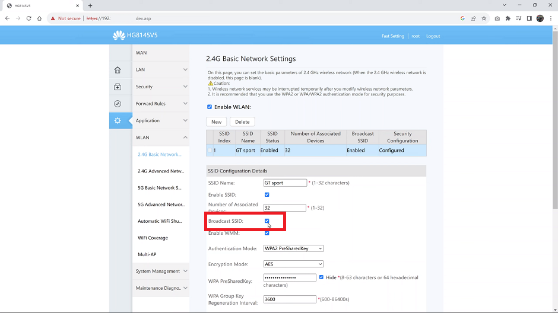The height and width of the screenshot is (313, 558).
Task: Click the Huawei logo in the header
Action: [119, 35]
